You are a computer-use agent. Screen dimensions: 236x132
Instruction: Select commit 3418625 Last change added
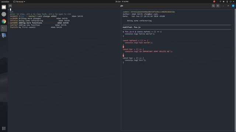click(x=46, y=16)
